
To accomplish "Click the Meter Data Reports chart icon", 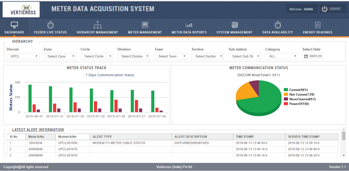I will (189, 25).
